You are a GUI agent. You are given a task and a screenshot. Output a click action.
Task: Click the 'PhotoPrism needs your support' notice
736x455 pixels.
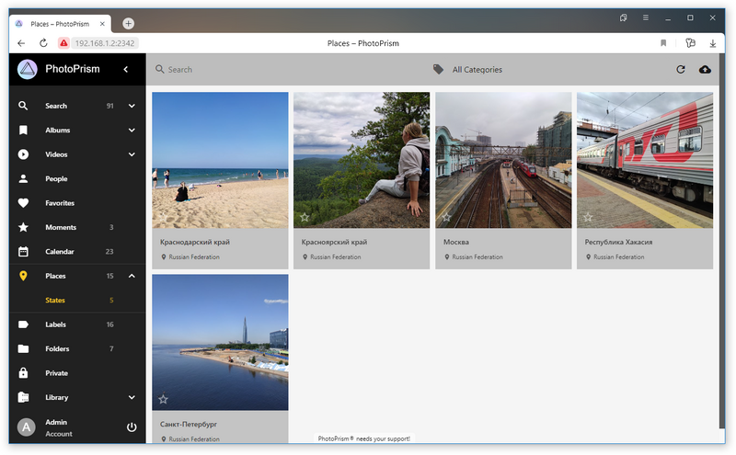pos(363,438)
